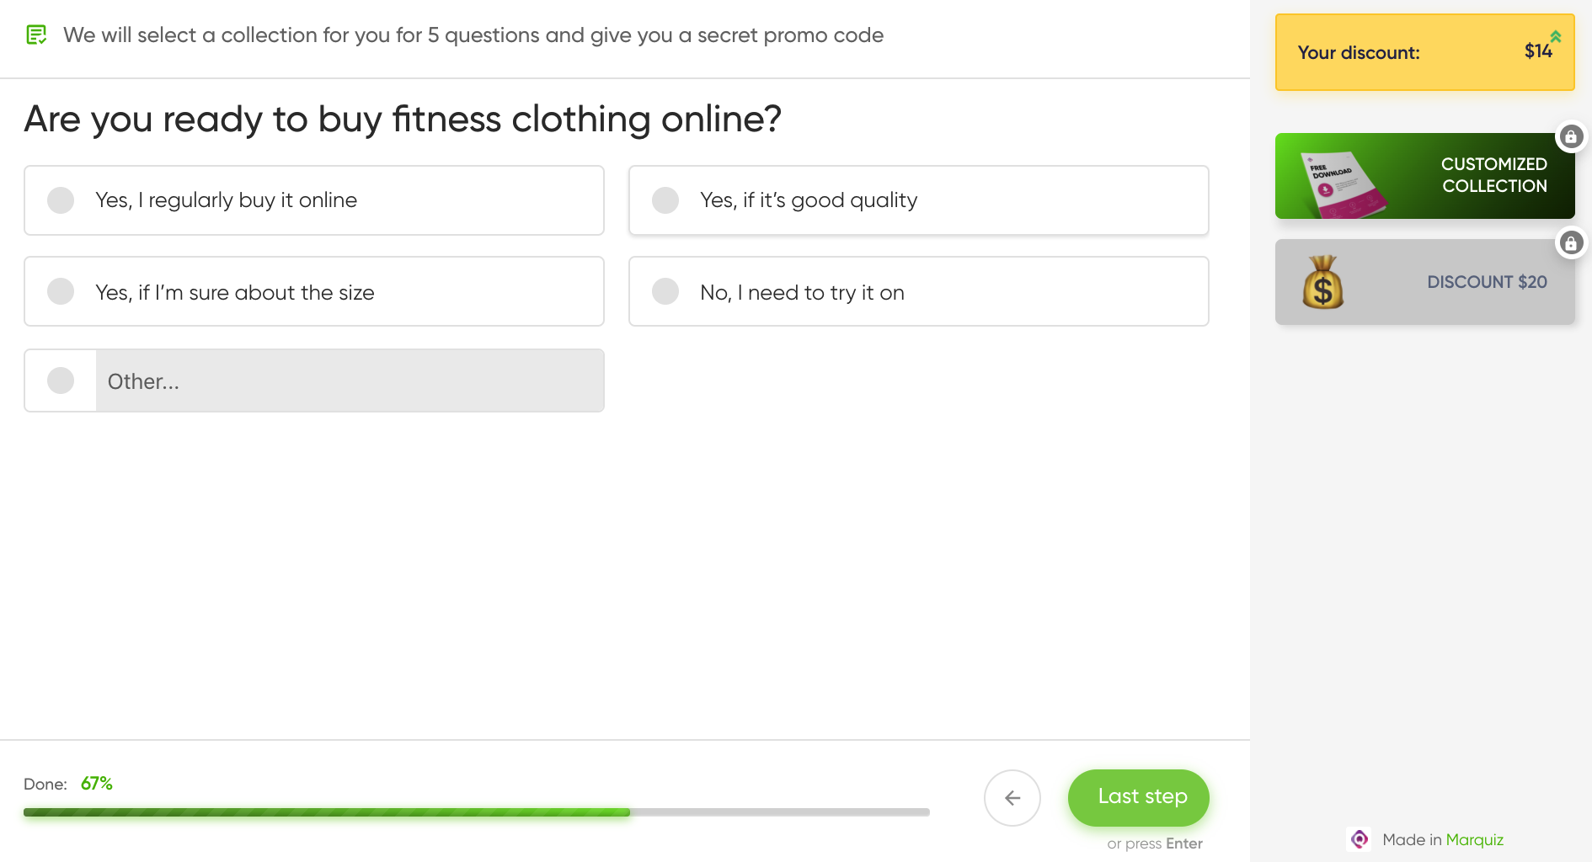
Task: Click lock icon on Customized Collection card
Action: pos(1571,137)
